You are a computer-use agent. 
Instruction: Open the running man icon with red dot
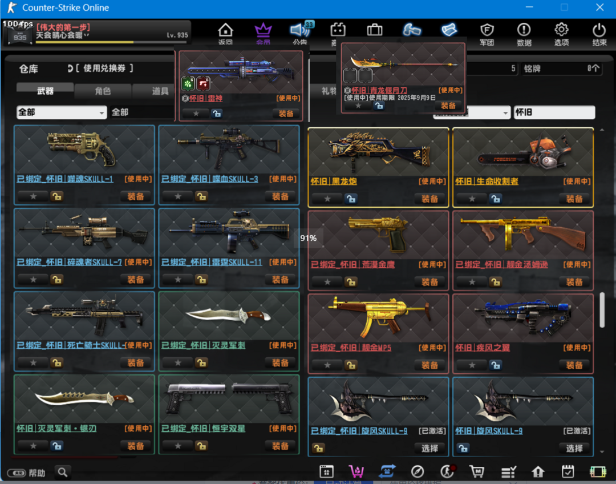[447, 471]
